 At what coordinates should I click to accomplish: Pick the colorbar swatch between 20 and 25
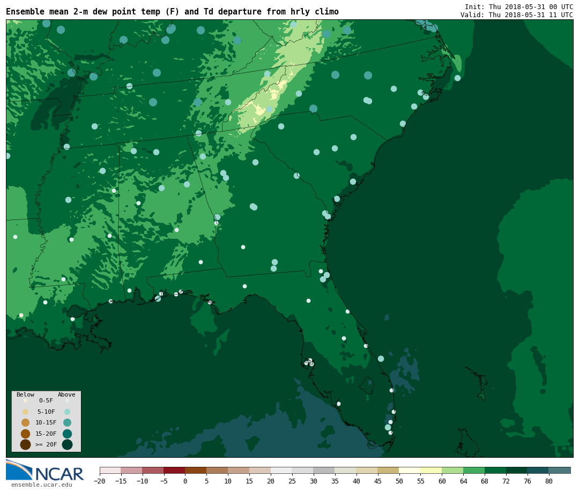click(x=282, y=470)
